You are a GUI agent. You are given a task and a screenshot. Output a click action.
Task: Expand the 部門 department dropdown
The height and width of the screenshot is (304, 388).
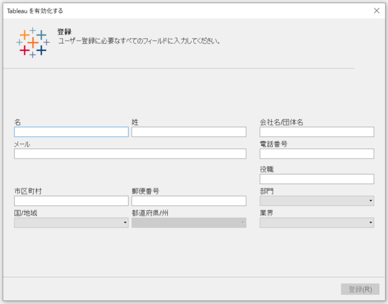[316, 200]
